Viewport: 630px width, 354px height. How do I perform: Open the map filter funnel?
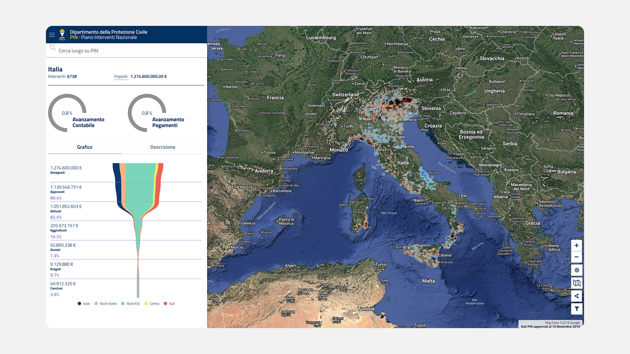click(577, 309)
